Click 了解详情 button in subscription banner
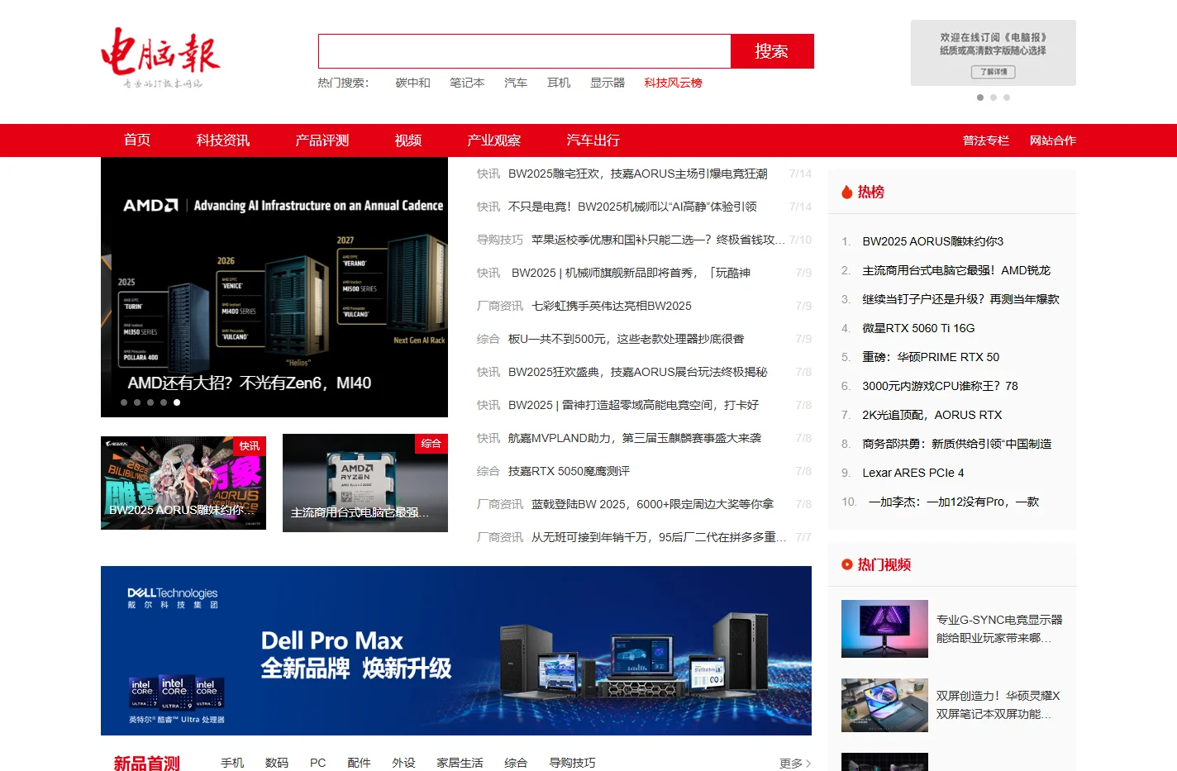Image resolution: width=1177 pixels, height=771 pixels. [x=993, y=72]
